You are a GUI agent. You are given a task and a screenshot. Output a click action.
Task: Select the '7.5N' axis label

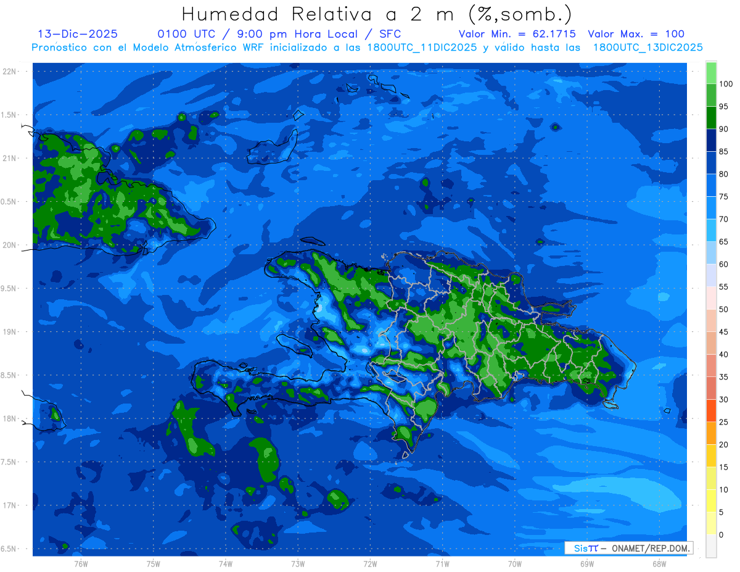click(9, 462)
